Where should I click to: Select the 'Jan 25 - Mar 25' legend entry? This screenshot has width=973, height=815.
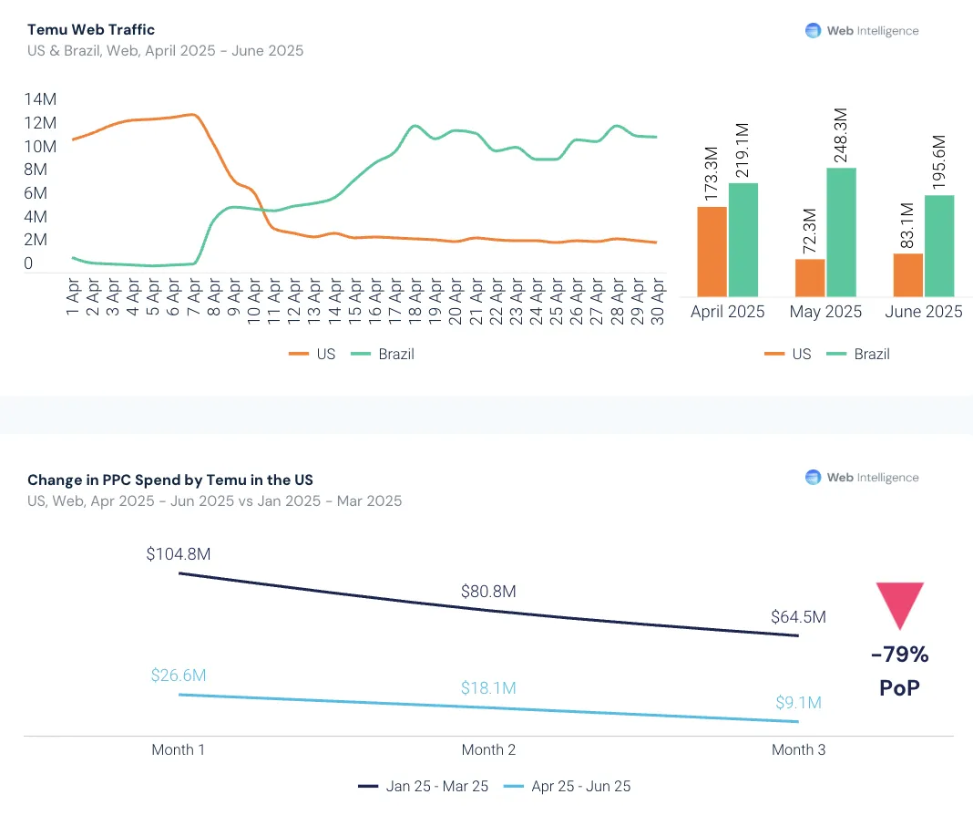pos(424,786)
